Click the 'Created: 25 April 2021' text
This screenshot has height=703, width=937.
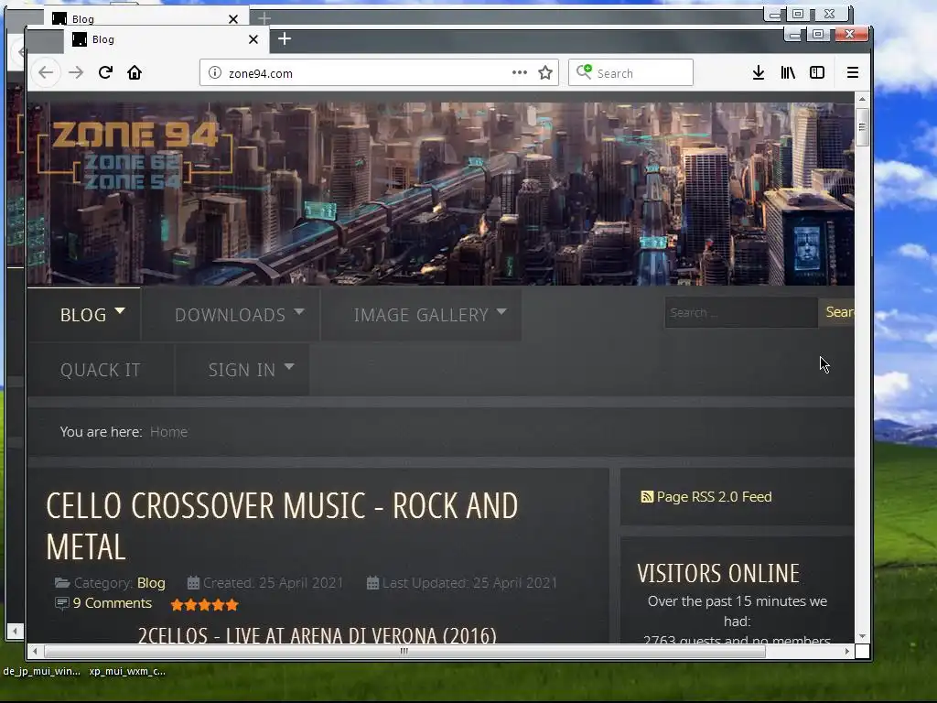[x=273, y=583]
